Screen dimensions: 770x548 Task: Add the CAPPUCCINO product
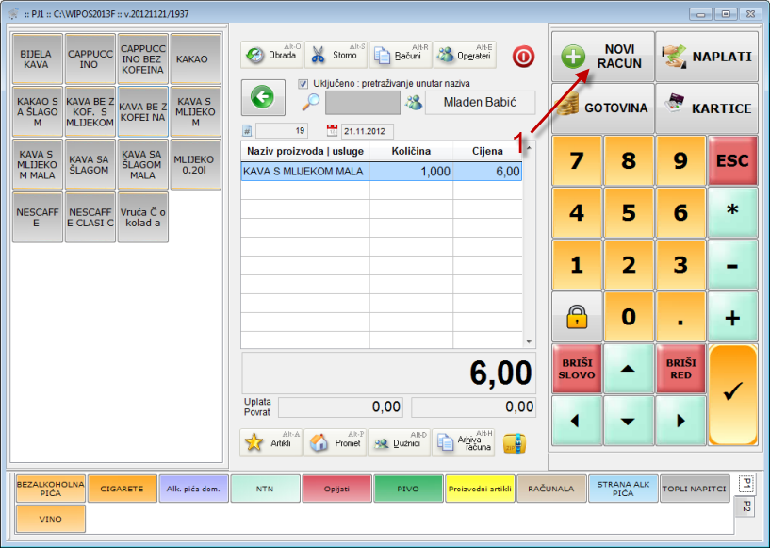[90, 59]
